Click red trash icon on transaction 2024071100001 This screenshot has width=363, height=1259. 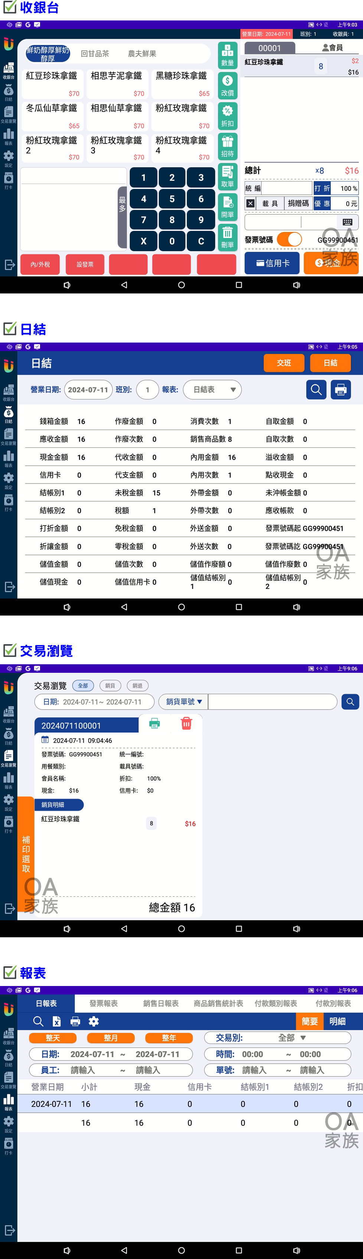pos(186,723)
